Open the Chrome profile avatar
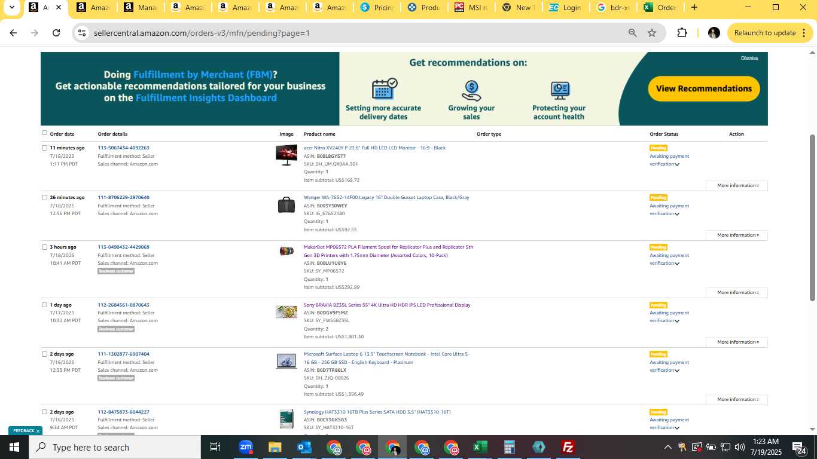Viewport: 817px width, 459px height. (x=714, y=33)
